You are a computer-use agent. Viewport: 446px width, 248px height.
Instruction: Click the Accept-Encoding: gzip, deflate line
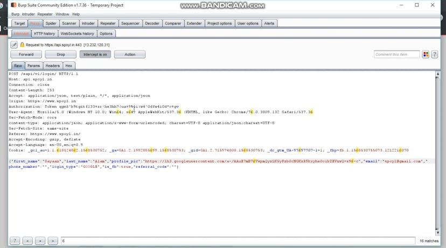click(44, 139)
